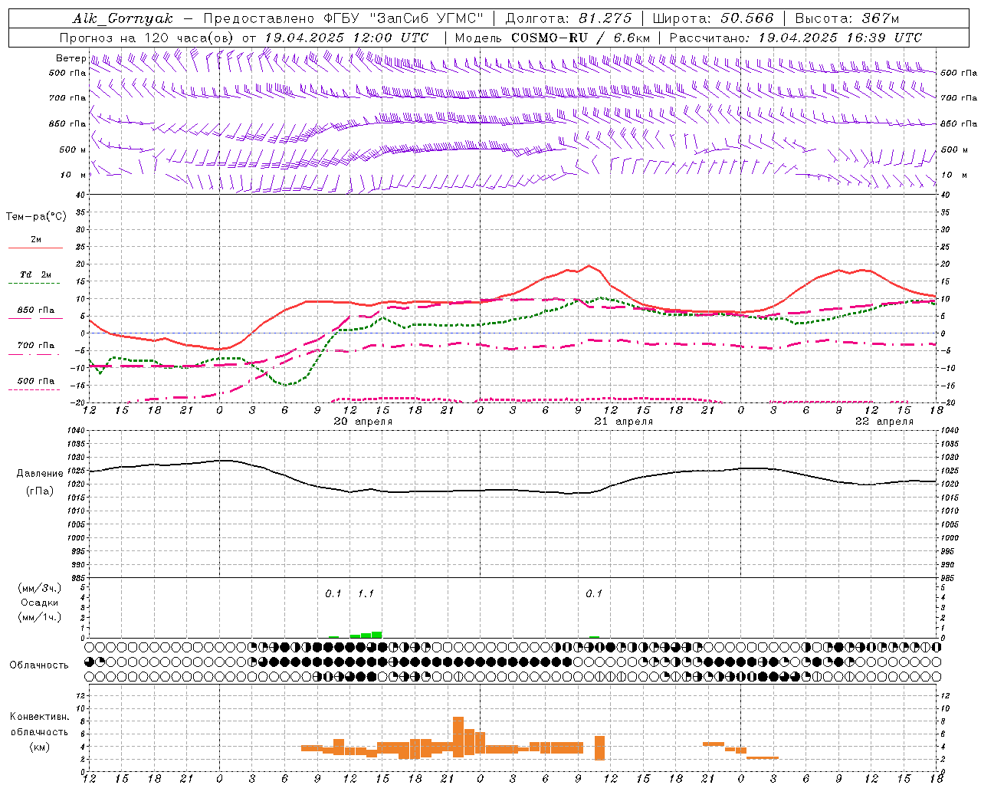
Task: Click the Осадки panel label
Action: [39, 603]
